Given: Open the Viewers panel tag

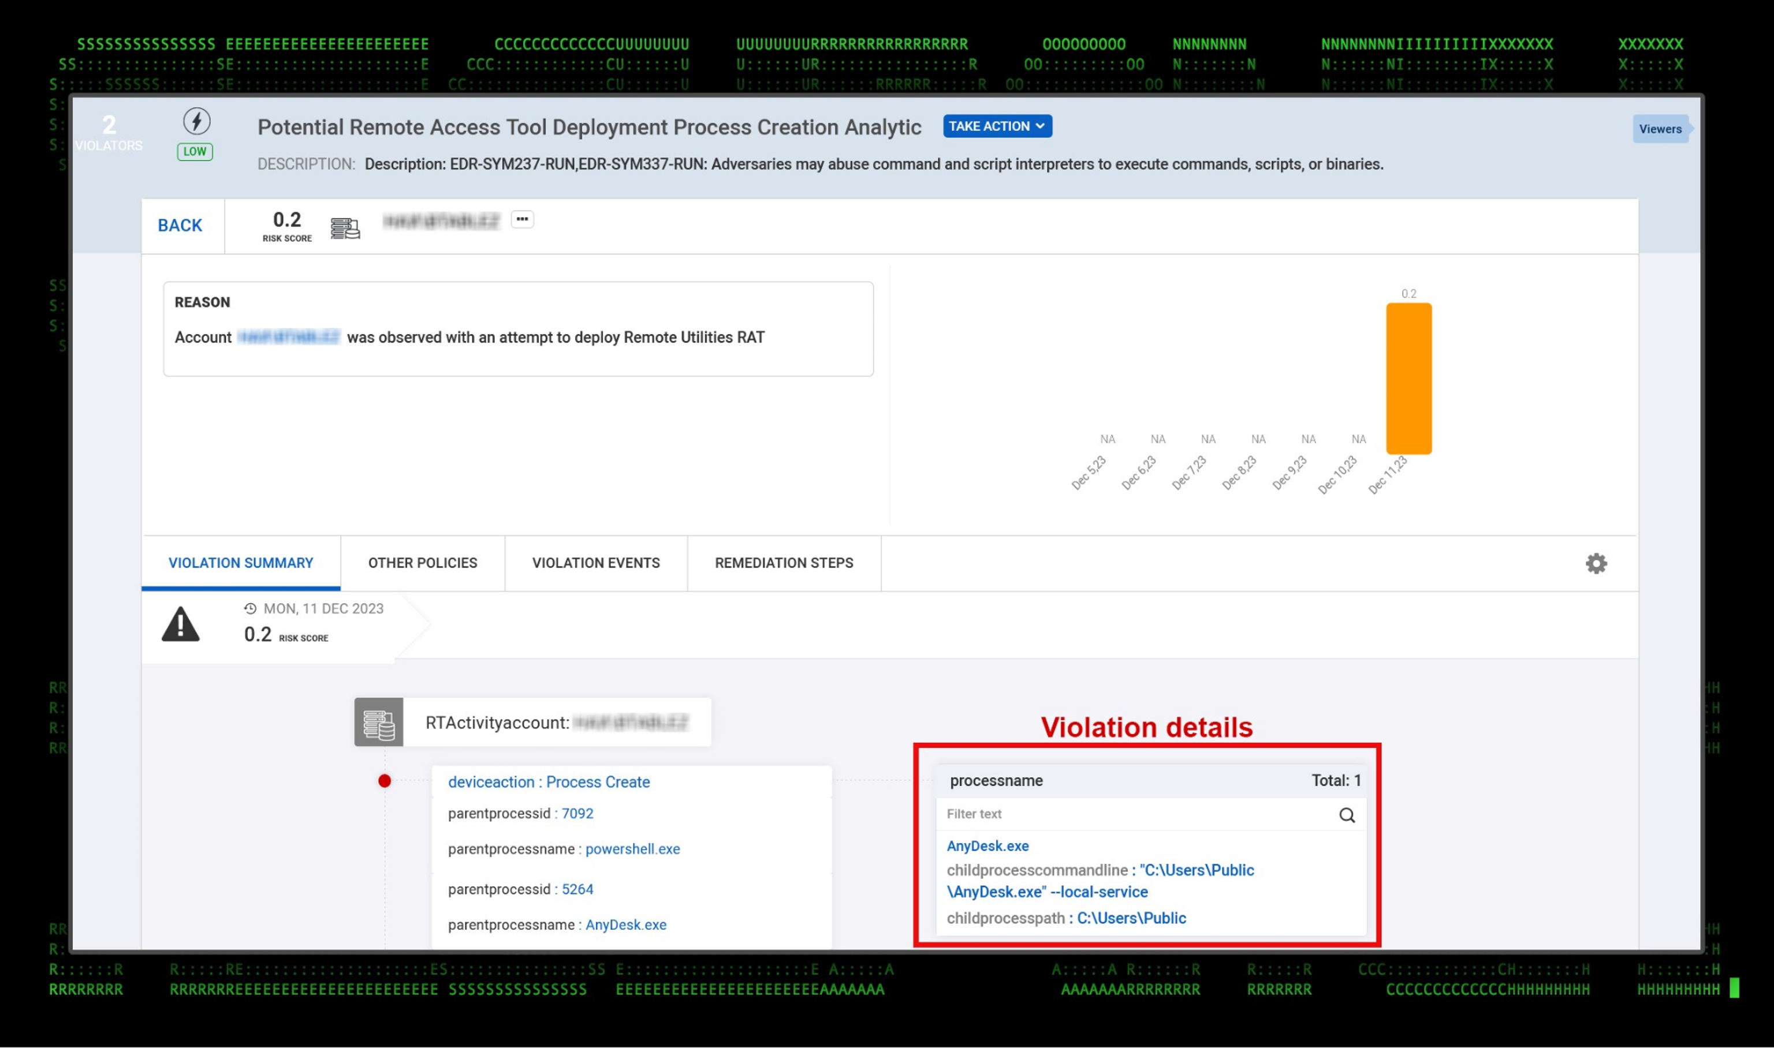Looking at the screenshot, I should click(1660, 129).
